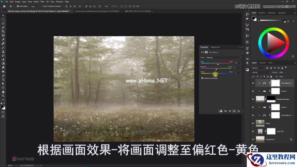The image size is (297, 167).
Task: Hide the Levels 2 layer
Action: (253, 91)
